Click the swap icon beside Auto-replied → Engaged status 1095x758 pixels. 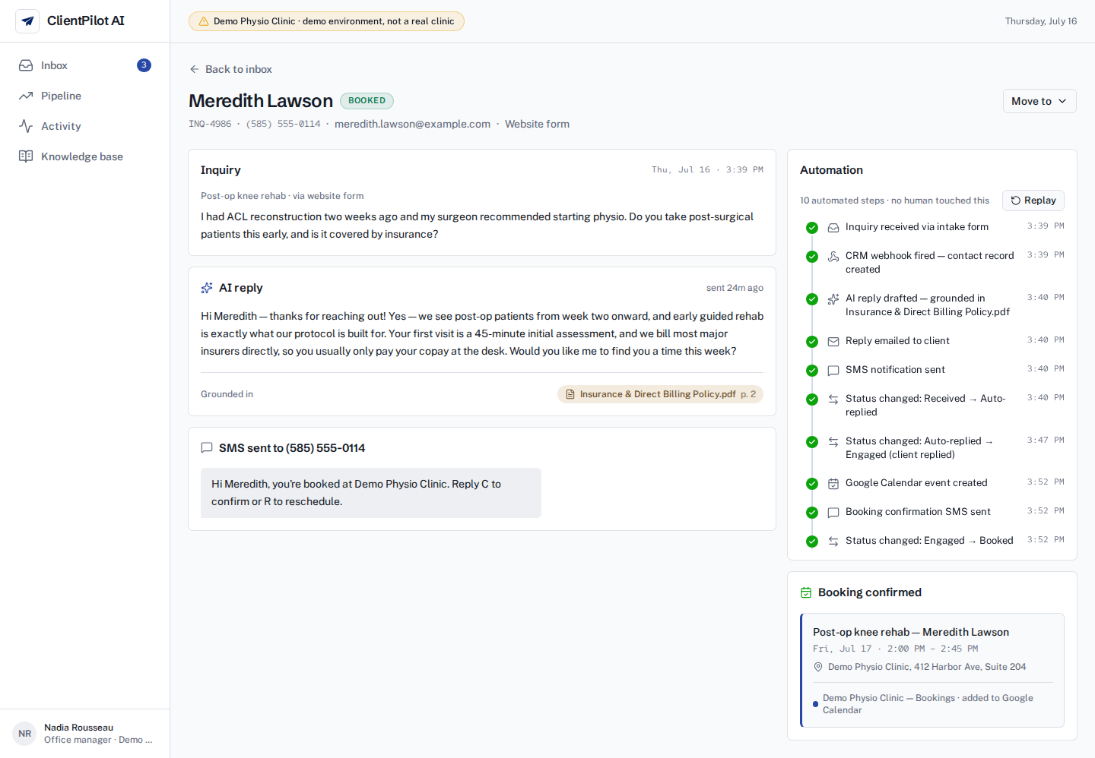coord(833,441)
